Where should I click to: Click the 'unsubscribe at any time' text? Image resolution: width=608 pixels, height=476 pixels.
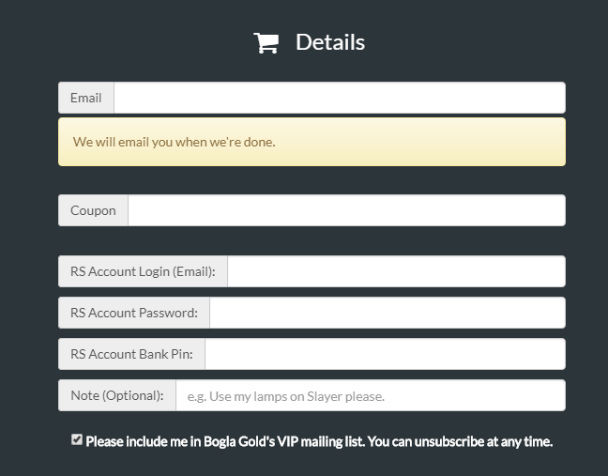click(483, 441)
